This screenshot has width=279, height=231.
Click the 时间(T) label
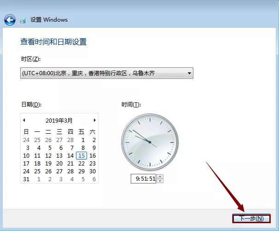click(131, 105)
